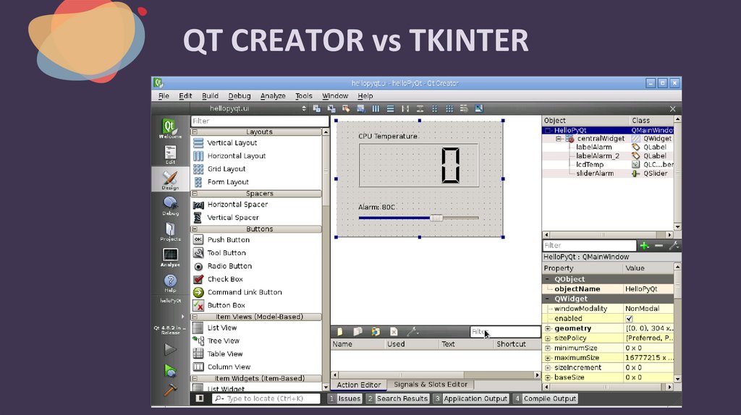Click the Build hammer icon
741x415 pixels.
pyautogui.click(x=170, y=390)
